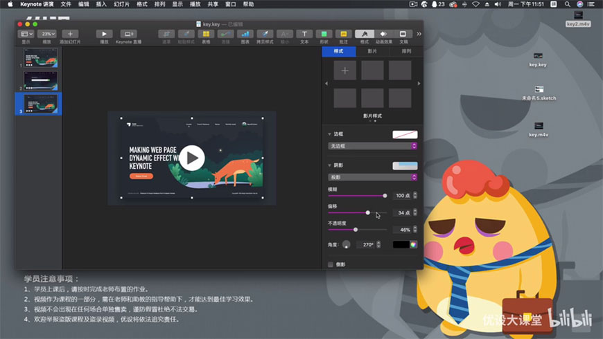Image resolution: width=603 pixels, height=339 pixels.
Task: Open Spotlight search in menu bar
Action: click(x=567, y=4)
